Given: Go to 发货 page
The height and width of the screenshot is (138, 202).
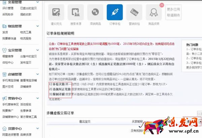Looking at the screenshot, I should pyautogui.click(x=5, y=32).
